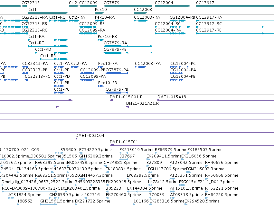Select protein CG32313-PC
274x206 pixels.
pyautogui.click(x=26, y=80)
